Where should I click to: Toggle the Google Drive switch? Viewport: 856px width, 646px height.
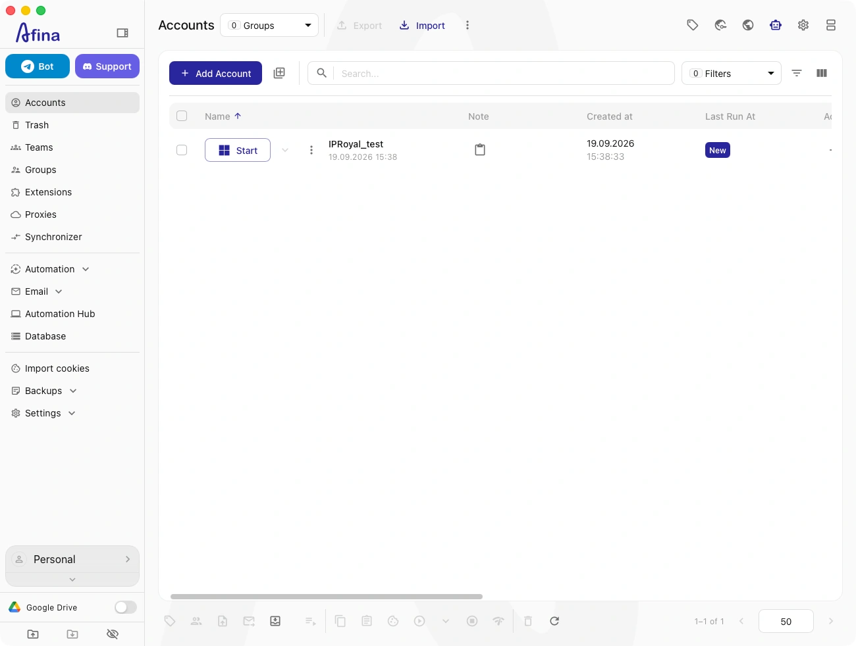125,607
